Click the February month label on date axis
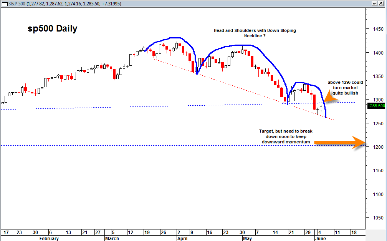The width and height of the screenshot is (387, 241). click(x=49, y=239)
